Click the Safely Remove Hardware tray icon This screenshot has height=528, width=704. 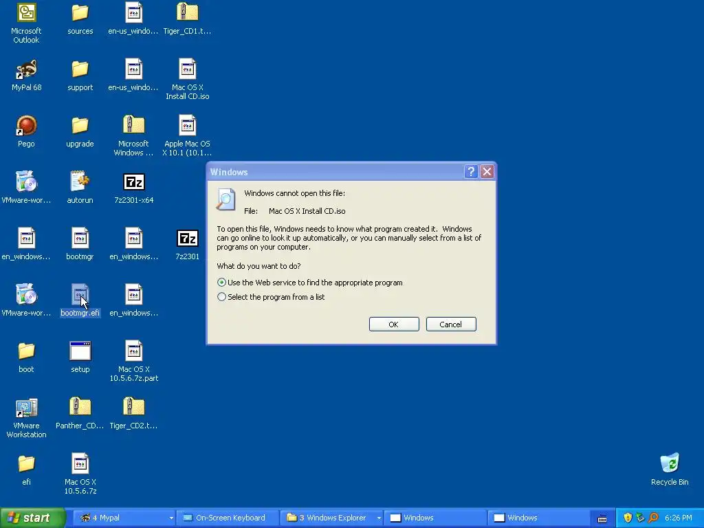pos(640,518)
